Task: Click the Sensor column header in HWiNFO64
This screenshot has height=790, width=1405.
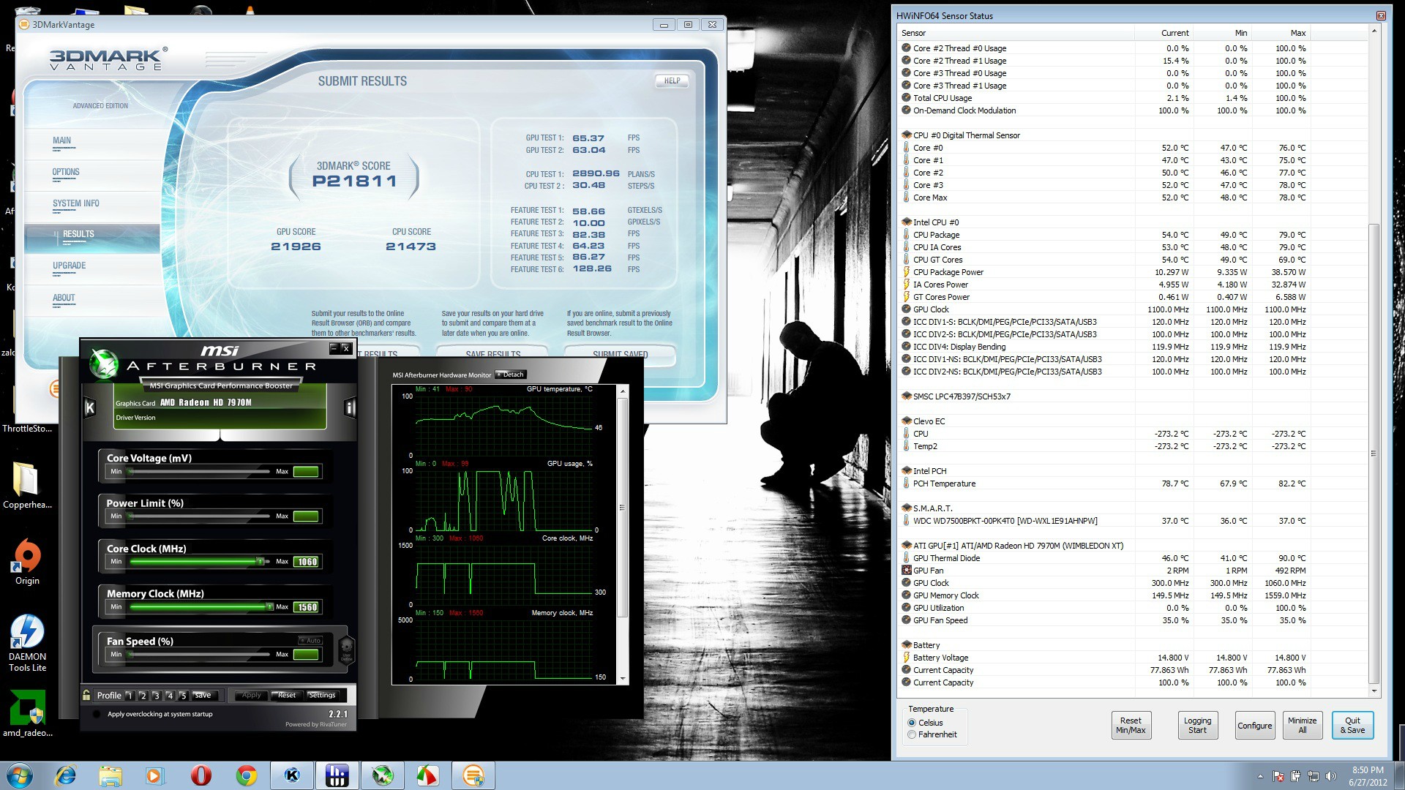Action: [x=1016, y=33]
